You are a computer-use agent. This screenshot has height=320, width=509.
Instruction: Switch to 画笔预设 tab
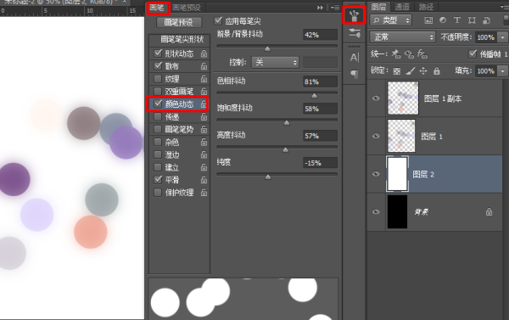[x=187, y=8]
